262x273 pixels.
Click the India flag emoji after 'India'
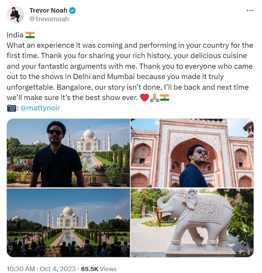pos(30,35)
